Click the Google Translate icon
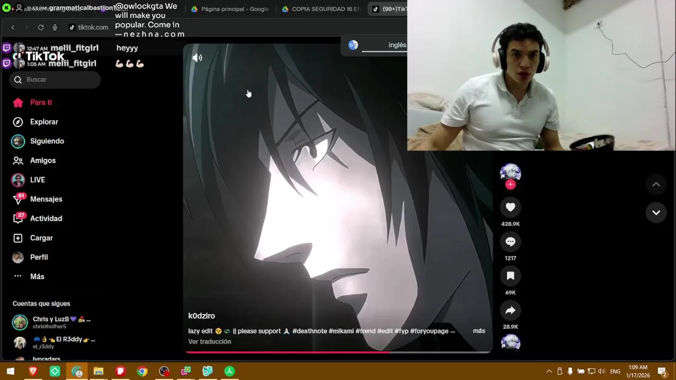Screen dimensions: 676x380 pos(353,45)
